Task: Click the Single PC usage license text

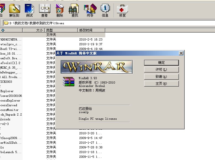Action: click(98, 119)
